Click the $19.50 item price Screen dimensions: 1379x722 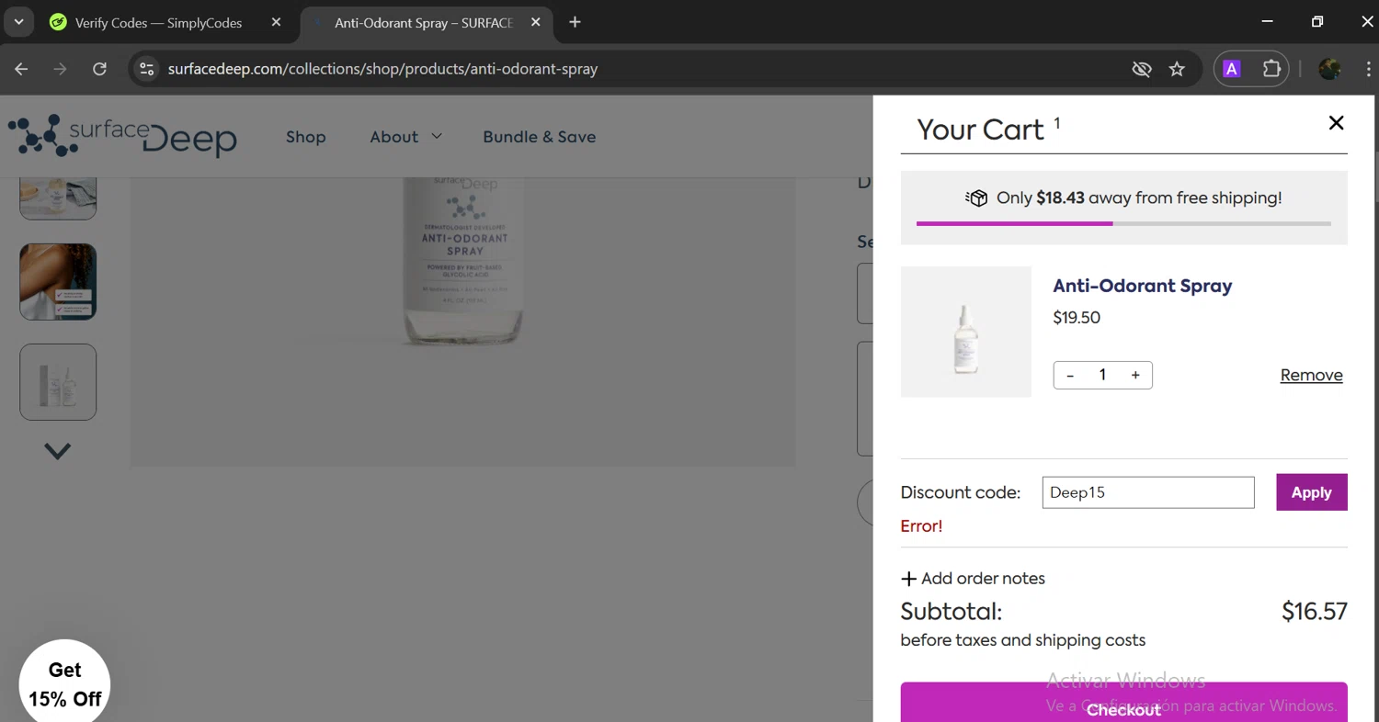(x=1077, y=318)
